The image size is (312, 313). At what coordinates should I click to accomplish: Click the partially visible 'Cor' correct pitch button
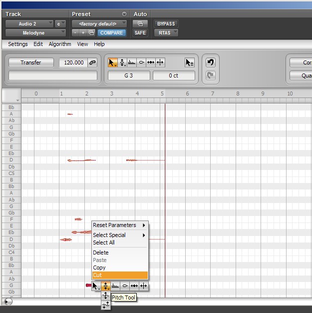pos(301,62)
